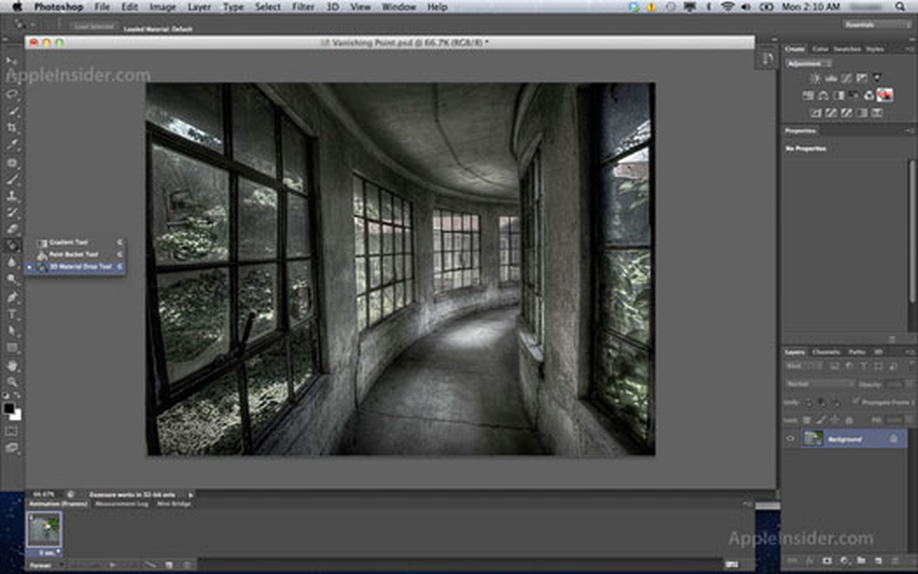Switch to the Paths tab
Screen dimensions: 918x574
click(858, 352)
